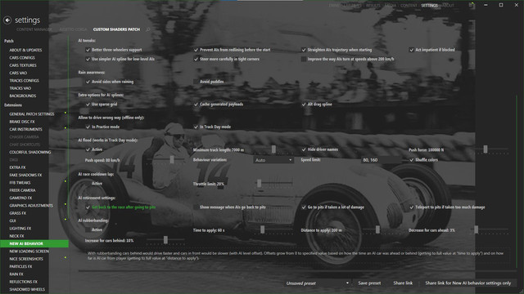This screenshot has width=524, height=294.
Task: Toggle wrong way In Track Day mode
Action: (x=196, y=127)
